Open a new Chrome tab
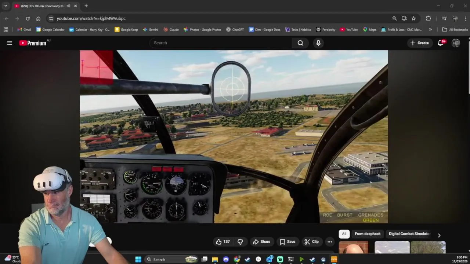This screenshot has width=470, height=264. [86, 6]
